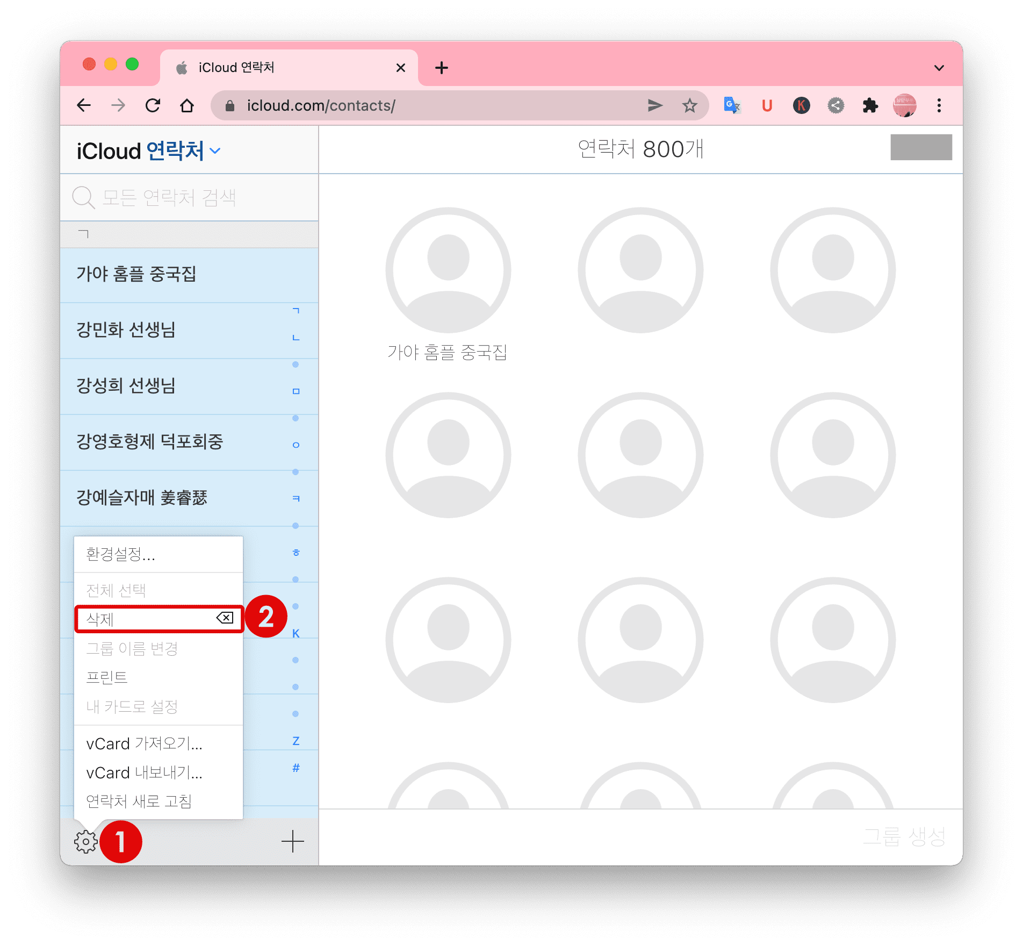Choose 삭제 from the actions menu
The height and width of the screenshot is (945, 1023).
(x=159, y=619)
